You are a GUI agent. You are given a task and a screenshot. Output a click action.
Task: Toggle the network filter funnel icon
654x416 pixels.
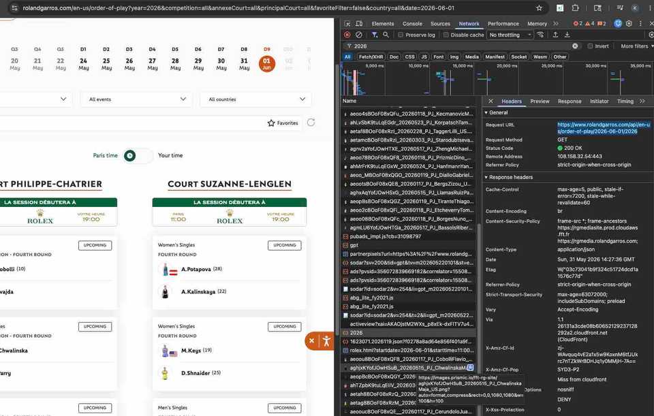(375, 35)
